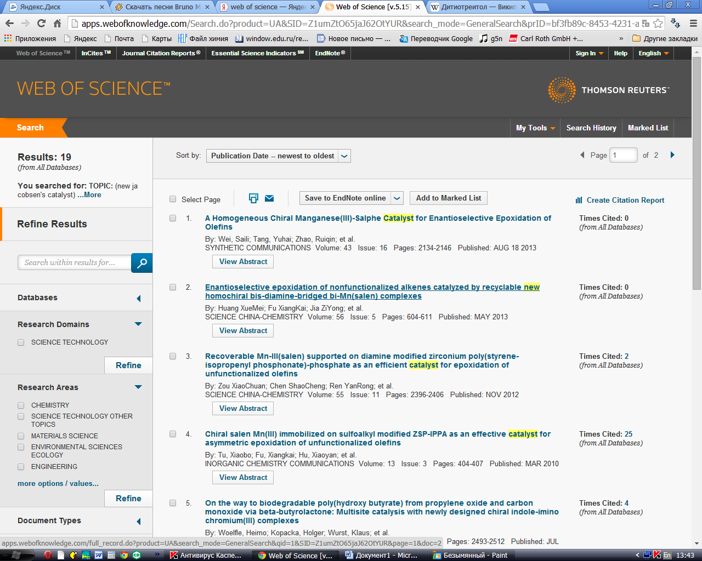This screenshot has height=561, width=702.
Task: Bookmark this page with star icon
Action: (658, 24)
